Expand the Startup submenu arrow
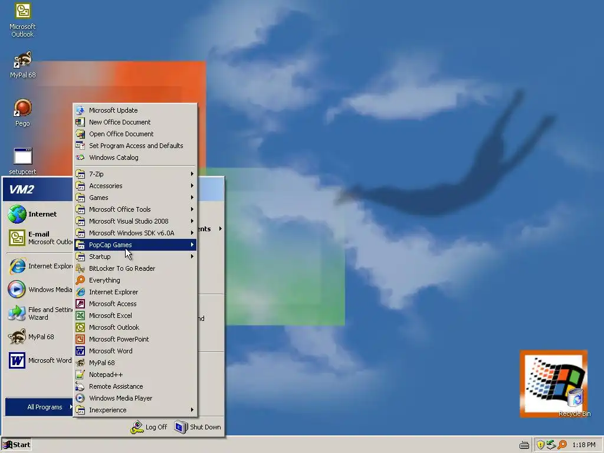 (192, 257)
